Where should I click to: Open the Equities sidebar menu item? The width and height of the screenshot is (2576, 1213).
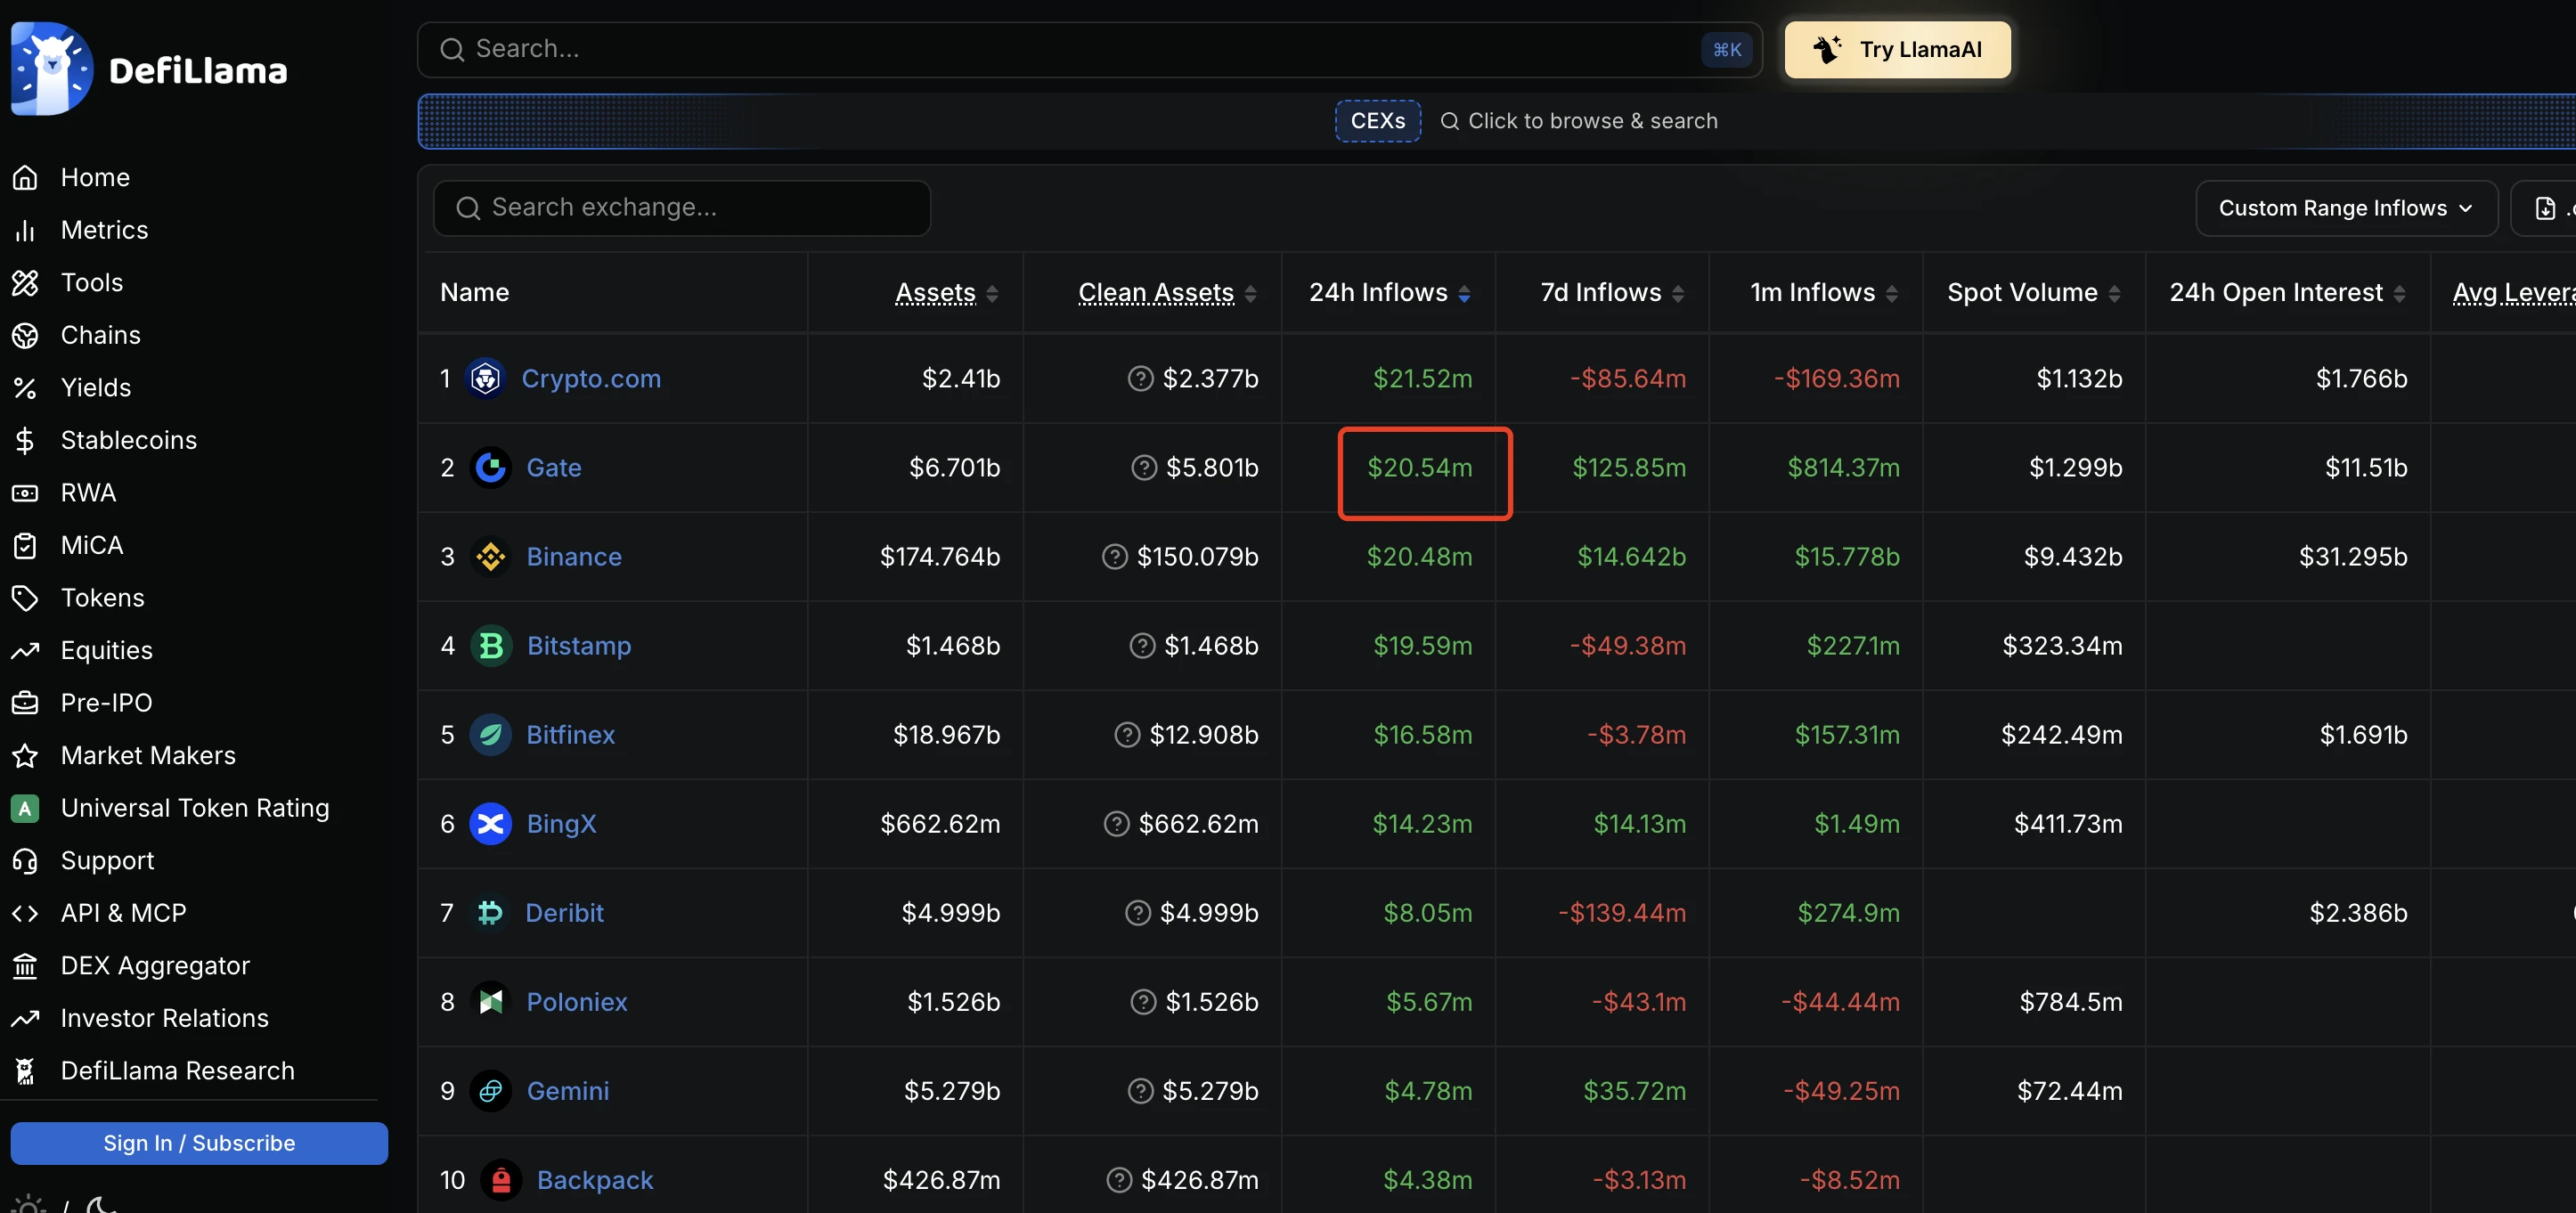[x=106, y=651]
